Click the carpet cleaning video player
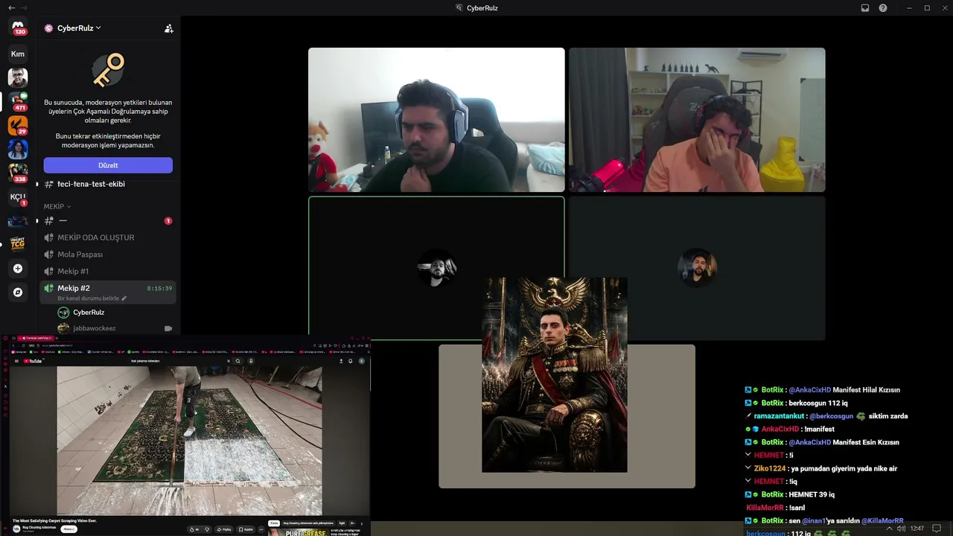Viewport: 953px width, 536px height. (x=189, y=441)
